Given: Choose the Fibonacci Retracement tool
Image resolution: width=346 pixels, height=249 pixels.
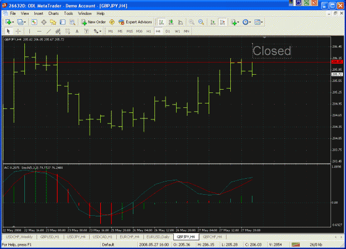Looking at the screenshot, I should tap(68, 32).
